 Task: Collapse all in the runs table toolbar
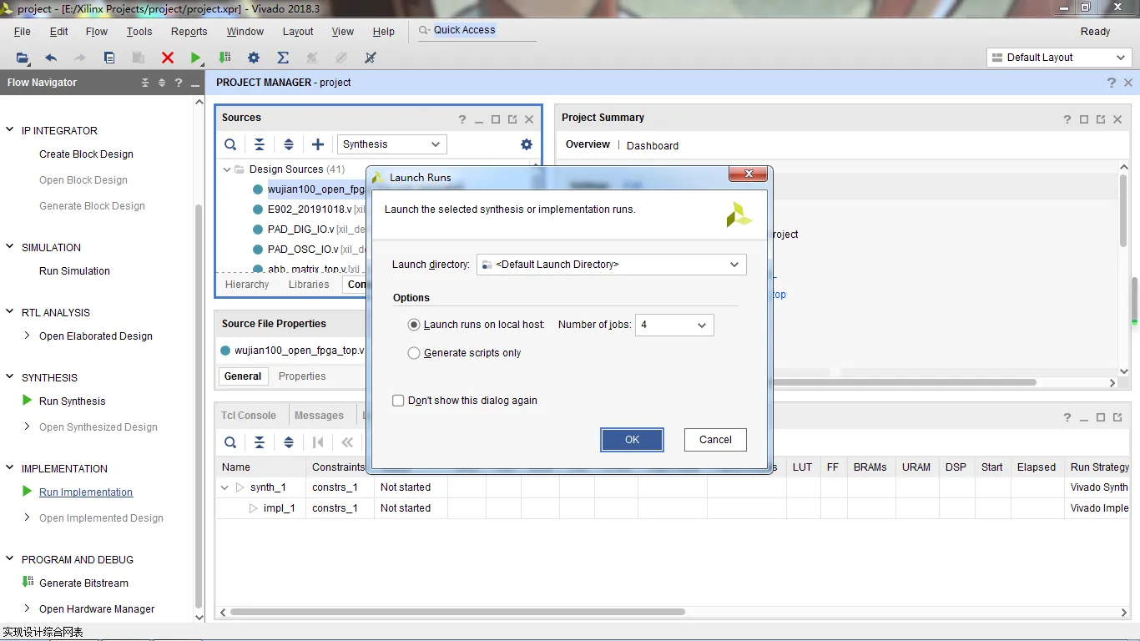pyautogui.click(x=260, y=442)
